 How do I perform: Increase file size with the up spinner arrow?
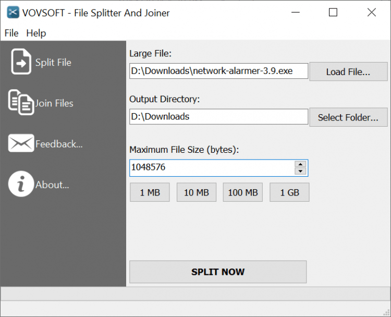(300, 164)
